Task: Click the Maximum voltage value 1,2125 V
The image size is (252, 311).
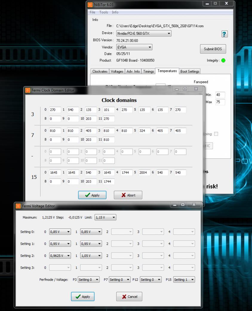Action: pyautogui.click(x=48, y=217)
